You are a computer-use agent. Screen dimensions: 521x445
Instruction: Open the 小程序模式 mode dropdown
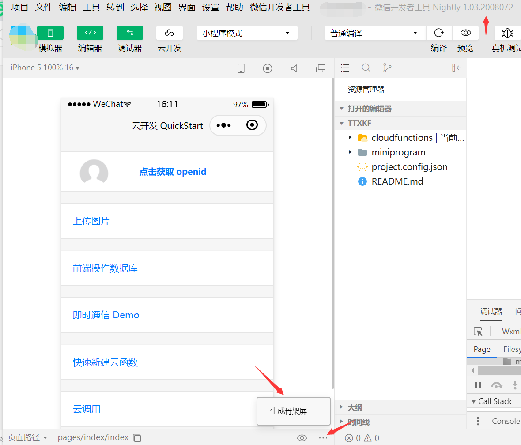click(247, 33)
